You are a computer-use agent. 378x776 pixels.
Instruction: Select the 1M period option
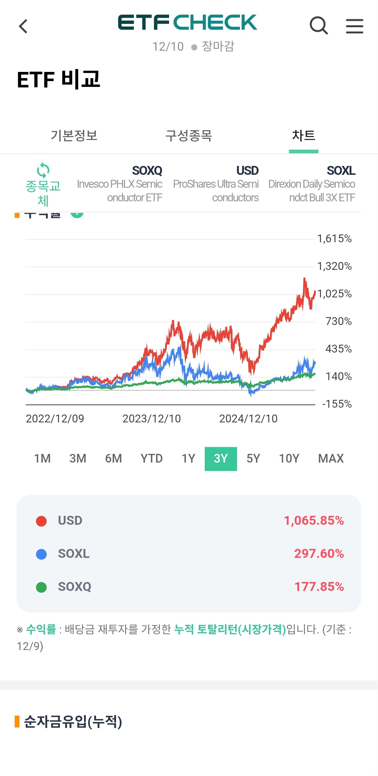43,459
